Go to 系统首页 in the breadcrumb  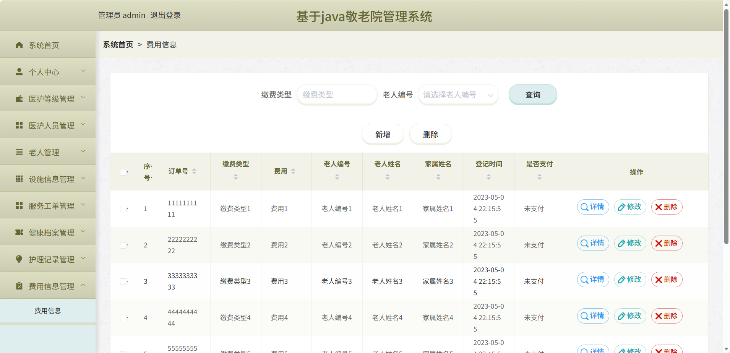pyautogui.click(x=118, y=45)
